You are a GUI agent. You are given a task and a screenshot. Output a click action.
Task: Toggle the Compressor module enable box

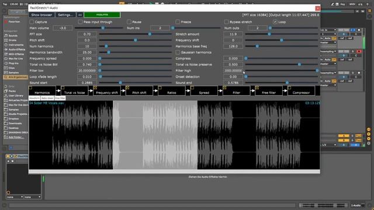[x=289, y=87]
